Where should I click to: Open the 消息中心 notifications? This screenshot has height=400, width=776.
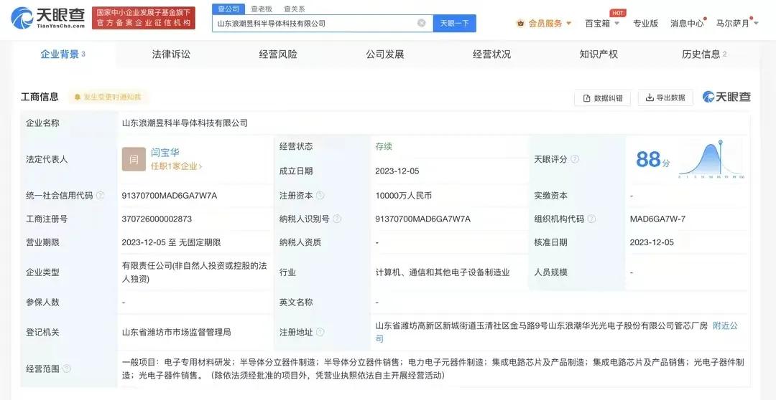688,23
